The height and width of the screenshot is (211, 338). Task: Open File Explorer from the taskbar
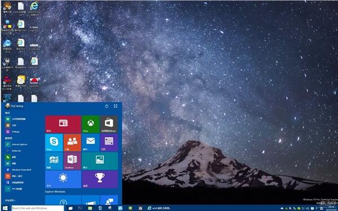pos(90,208)
